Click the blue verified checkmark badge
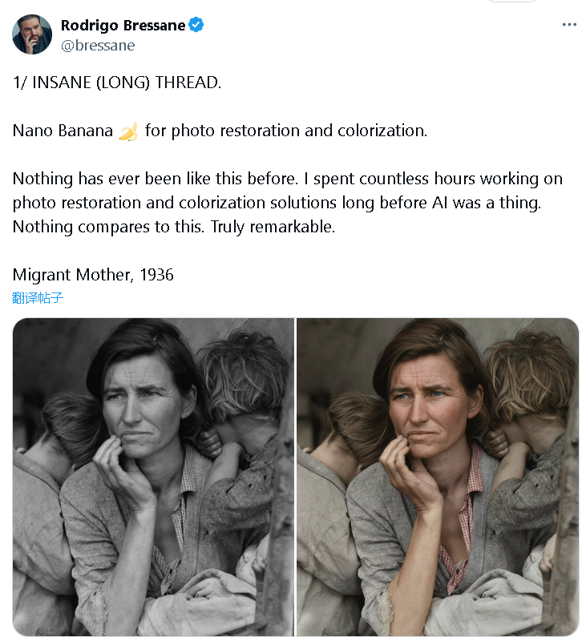 (x=196, y=25)
